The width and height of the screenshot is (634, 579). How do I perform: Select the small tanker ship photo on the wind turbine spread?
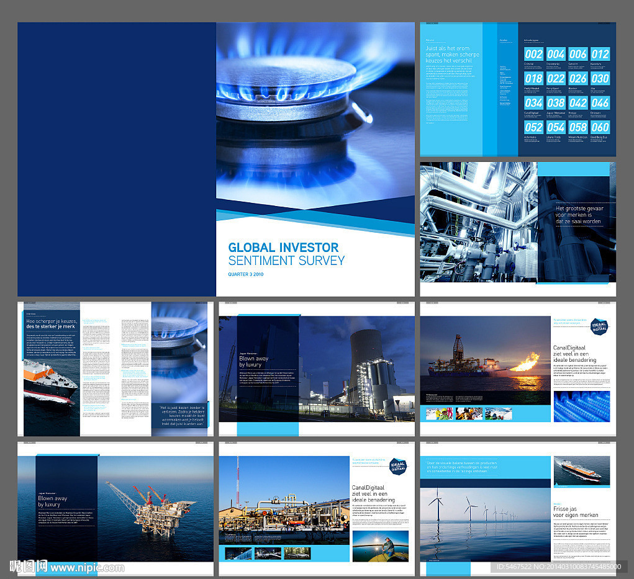[x=581, y=470]
